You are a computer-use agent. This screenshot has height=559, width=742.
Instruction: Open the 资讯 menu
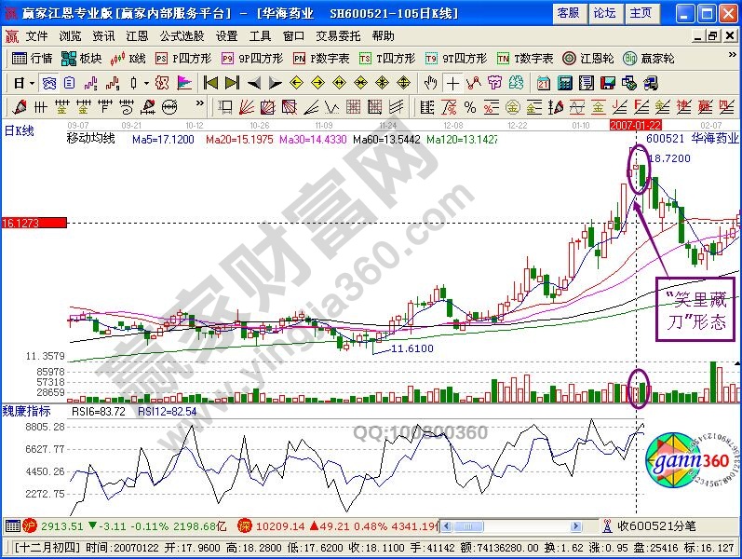click(103, 36)
